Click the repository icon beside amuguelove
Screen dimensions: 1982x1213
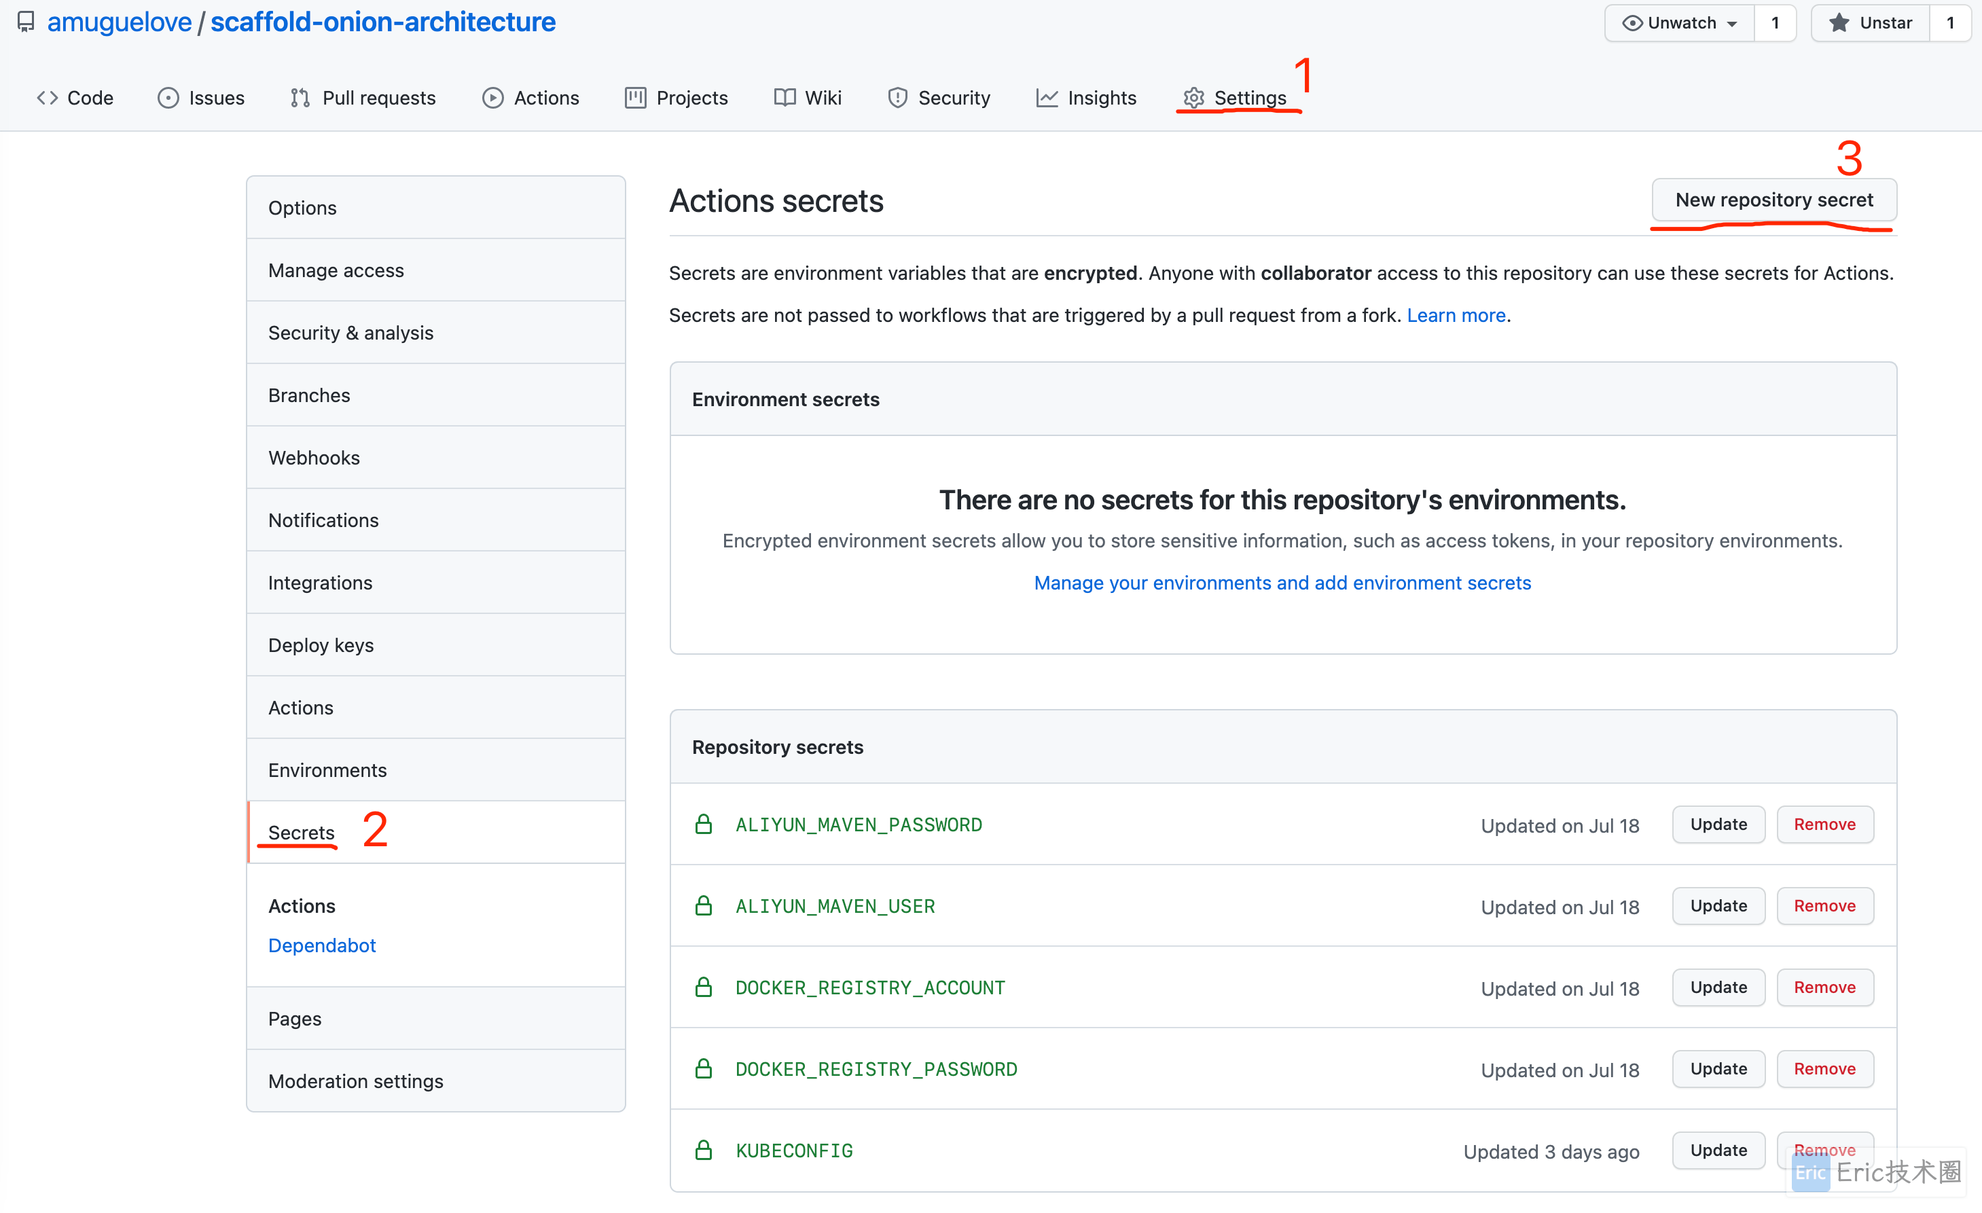[26, 22]
